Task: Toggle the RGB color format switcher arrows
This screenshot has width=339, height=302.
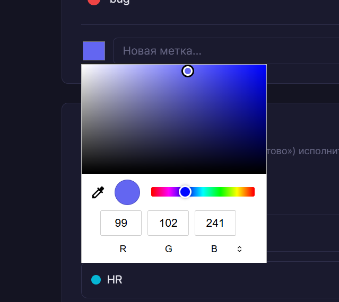Action: (239, 248)
